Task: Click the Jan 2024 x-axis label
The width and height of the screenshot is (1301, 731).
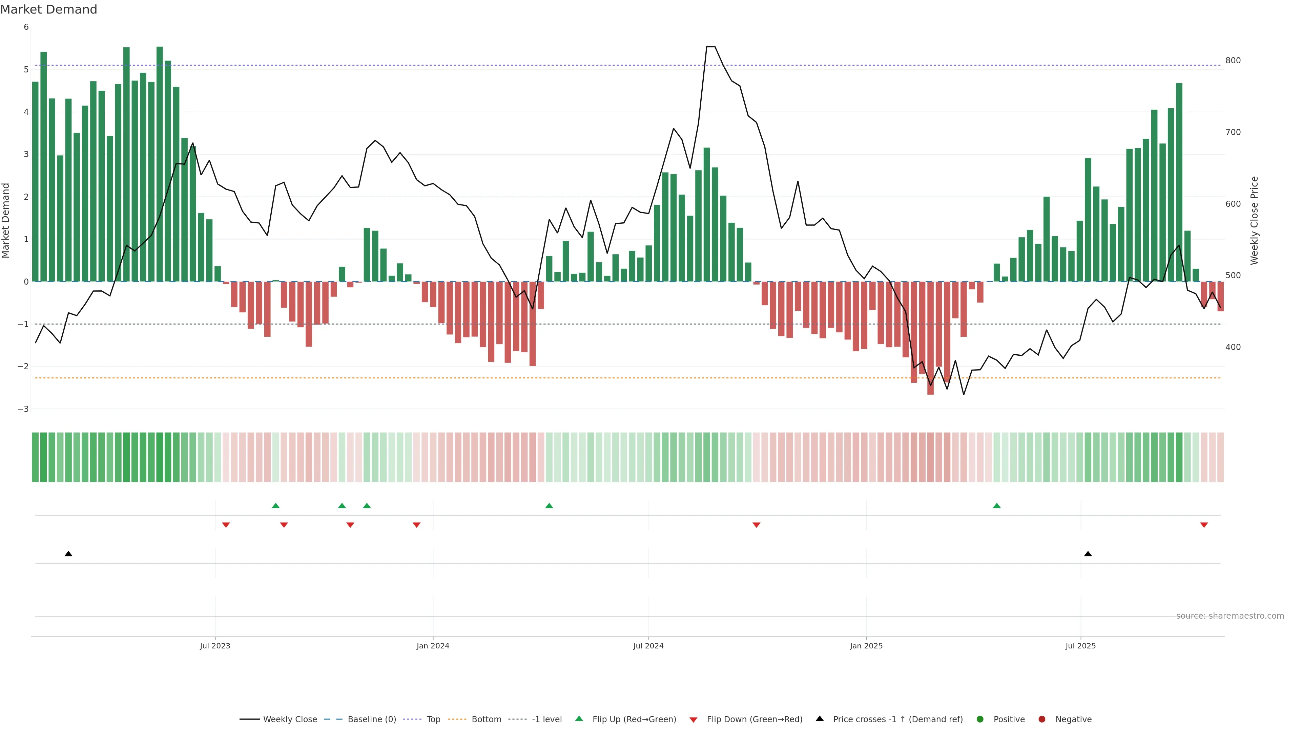Action: pos(433,646)
